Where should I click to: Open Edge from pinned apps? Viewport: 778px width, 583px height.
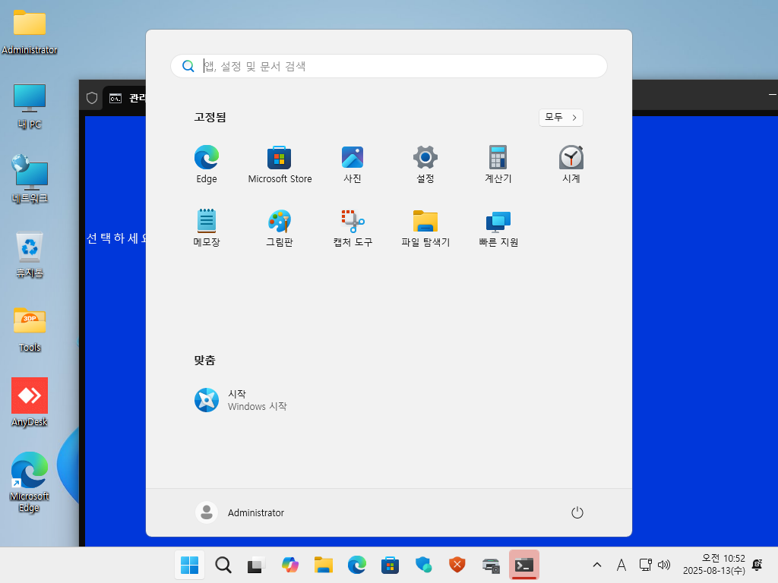tap(207, 165)
